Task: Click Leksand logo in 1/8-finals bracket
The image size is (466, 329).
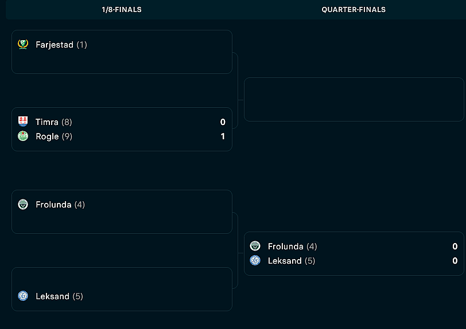Action: (x=23, y=296)
